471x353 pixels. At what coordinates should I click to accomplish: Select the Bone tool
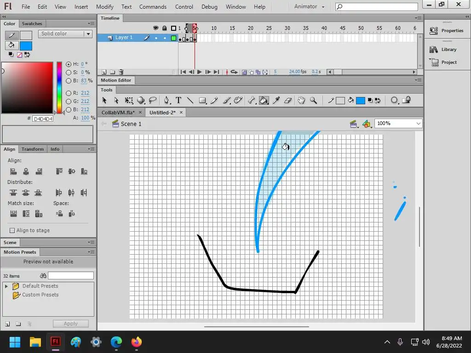[x=252, y=100]
